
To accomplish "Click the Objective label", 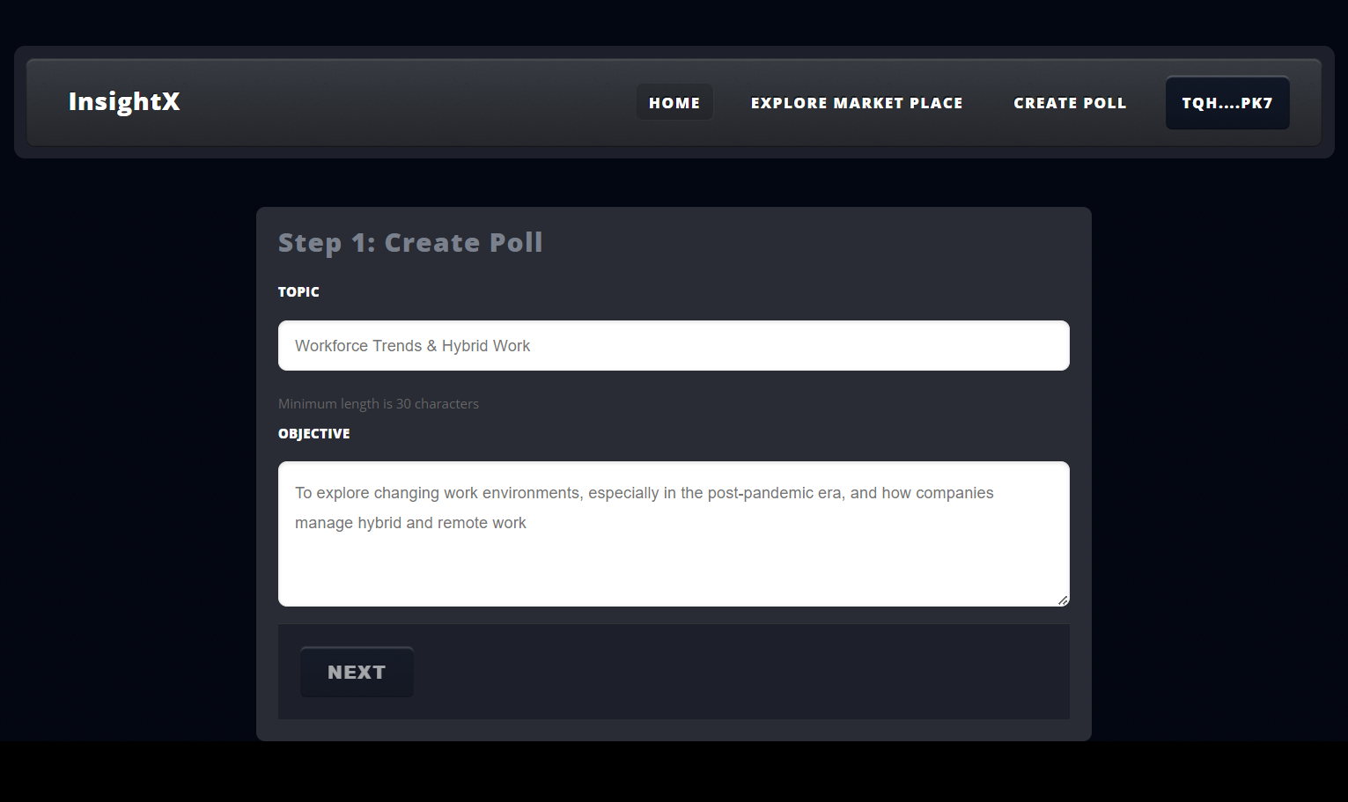I will pos(314,433).
